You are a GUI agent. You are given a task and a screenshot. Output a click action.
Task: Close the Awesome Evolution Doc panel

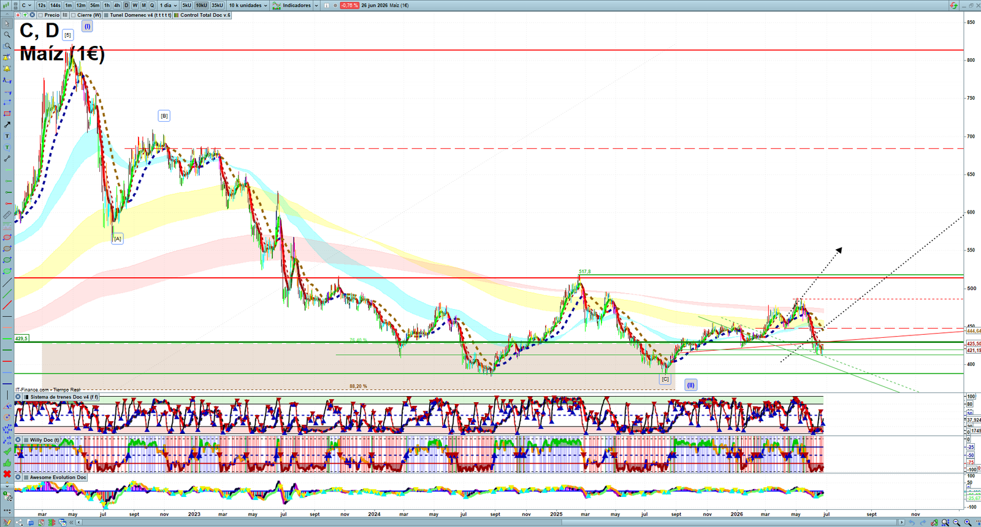[18, 477]
